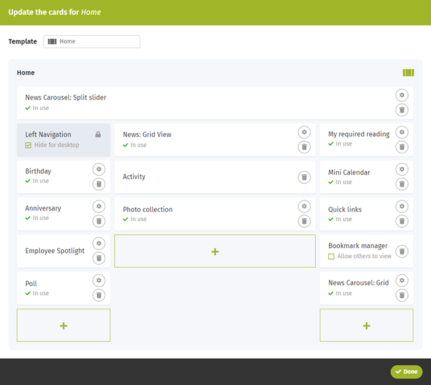Add a card to the right column
The image size is (431, 385).
(367, 325)
